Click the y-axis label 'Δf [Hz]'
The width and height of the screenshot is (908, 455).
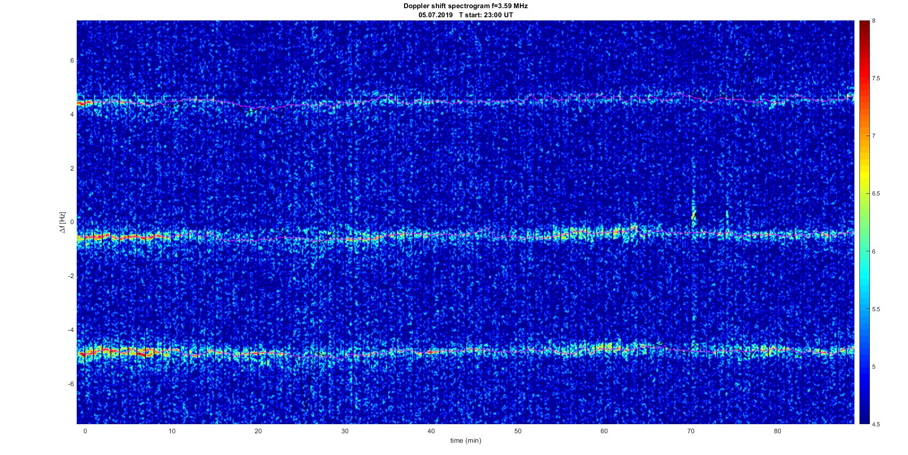[x=62, y=222]
